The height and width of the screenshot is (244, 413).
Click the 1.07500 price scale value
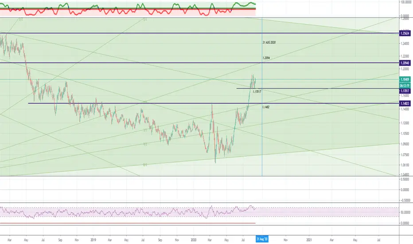405,154
